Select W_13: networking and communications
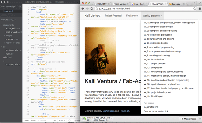202x123 pixels. pos(164,72)
